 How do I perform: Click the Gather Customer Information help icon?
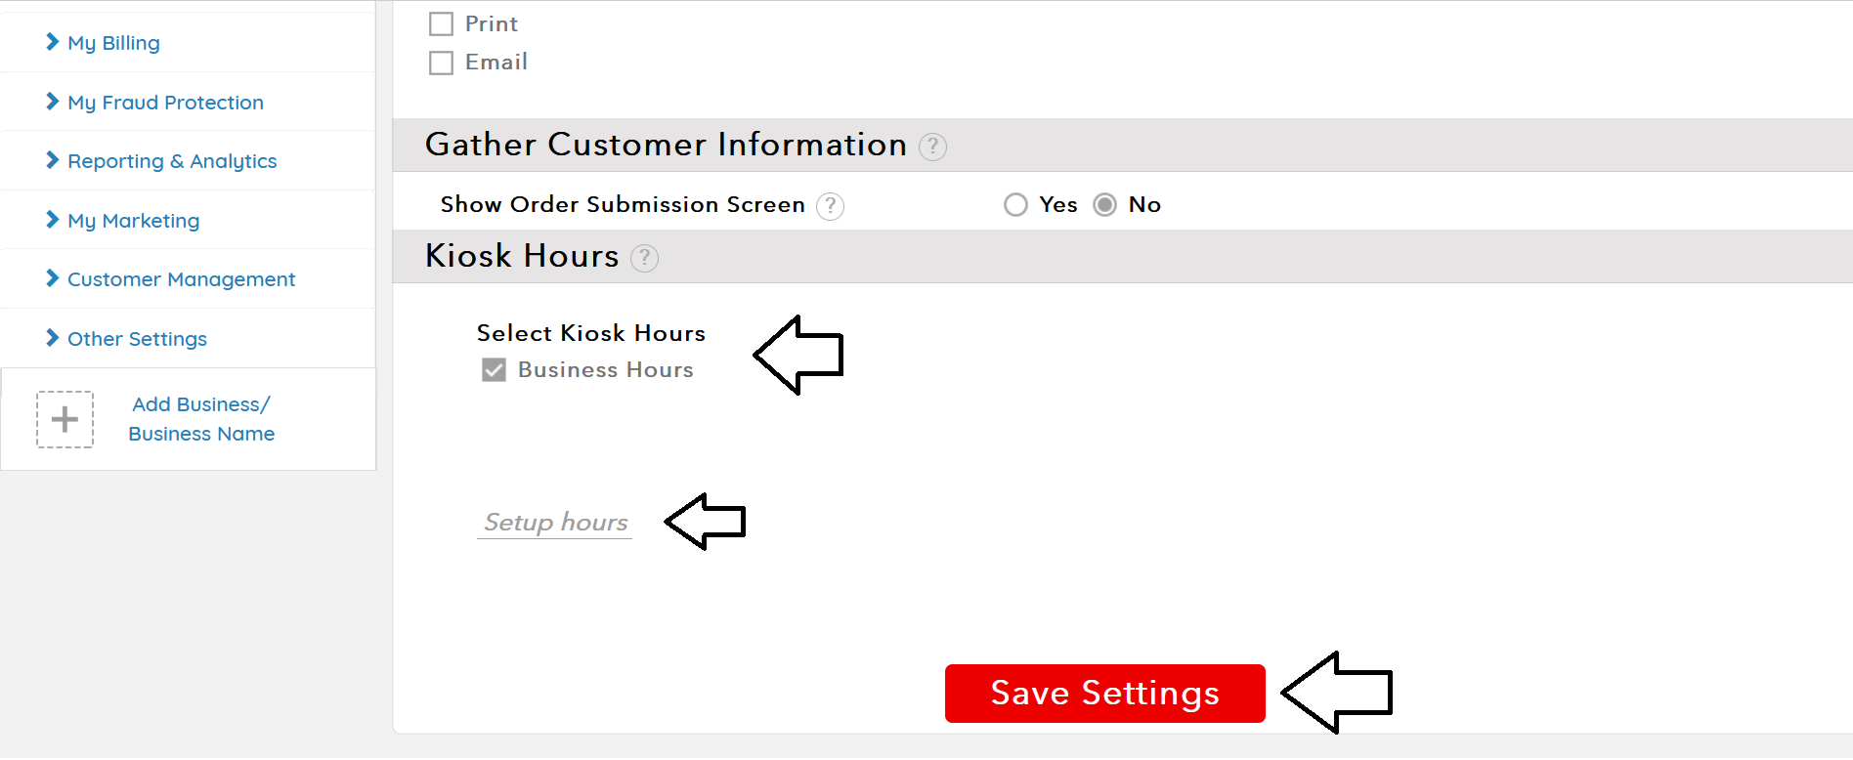pyautogui.click(x=933, y=147)
